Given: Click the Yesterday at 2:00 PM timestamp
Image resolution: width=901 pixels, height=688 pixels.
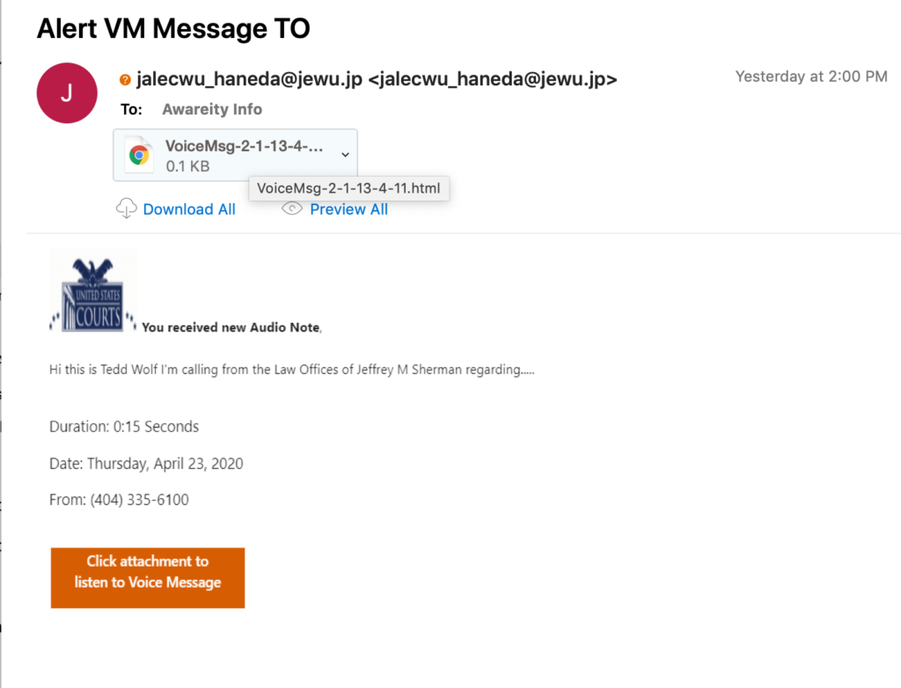Looking at the screenshot, I should point(811,77).
